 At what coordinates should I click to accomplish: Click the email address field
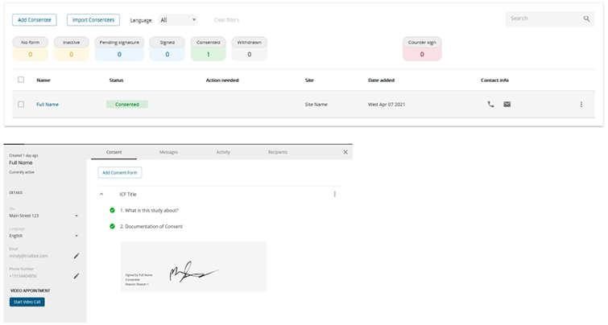pyautogui.click(x=29, y=256)
